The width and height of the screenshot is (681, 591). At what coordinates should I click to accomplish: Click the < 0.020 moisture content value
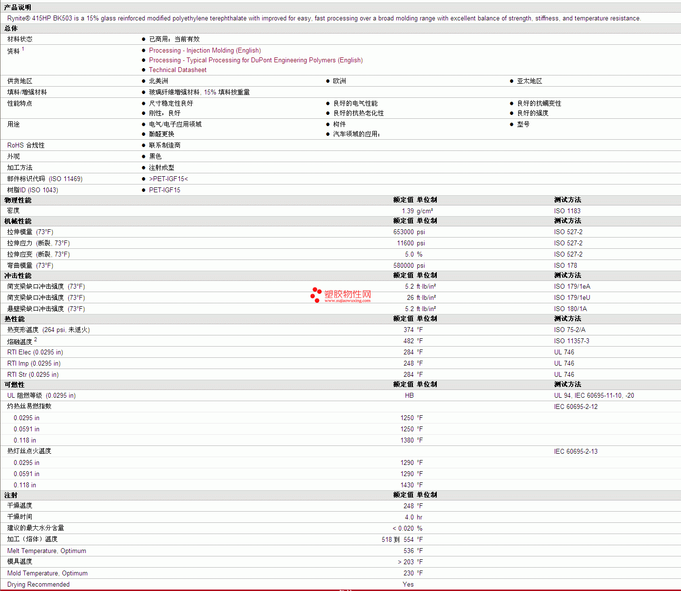pyautogui.click(x=403, y=529)
